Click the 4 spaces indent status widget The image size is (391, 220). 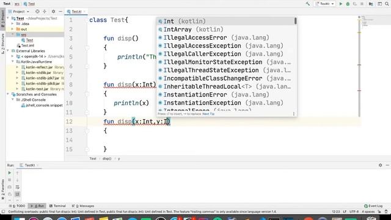tap(368, 212)
